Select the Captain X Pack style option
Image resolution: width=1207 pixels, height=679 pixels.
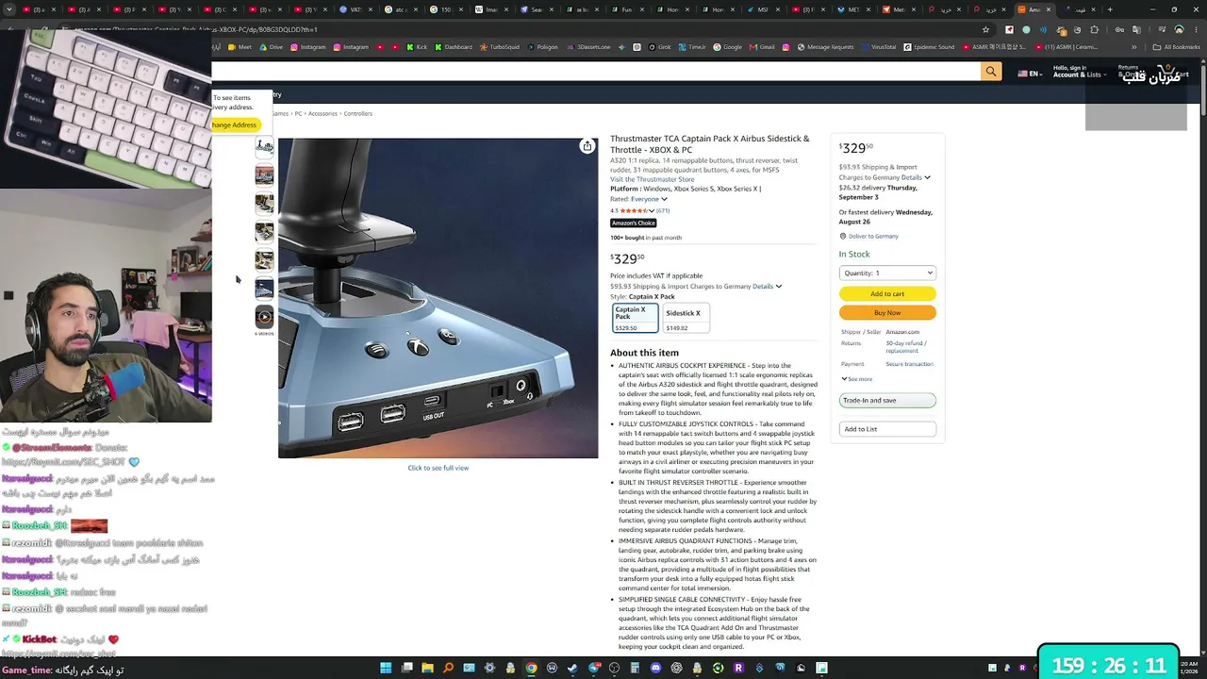[x=636, y=319]
